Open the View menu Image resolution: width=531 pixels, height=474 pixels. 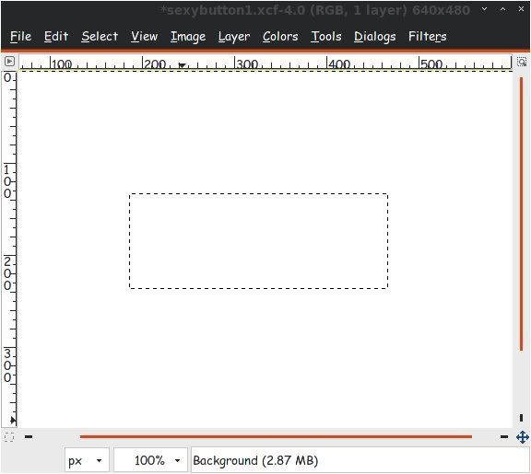[x=144, y=36]
